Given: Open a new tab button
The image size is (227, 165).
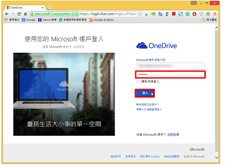Looking at the screenshot, I should pyautogui.click(x=50, y=7).
